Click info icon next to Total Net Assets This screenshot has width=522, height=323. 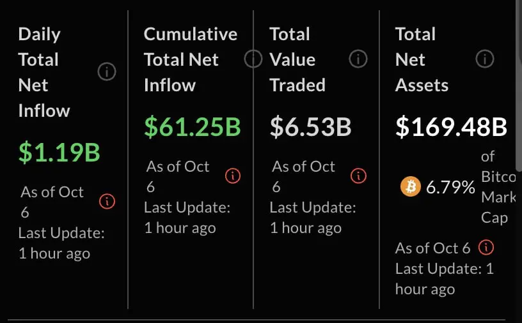click(x=485, y=59)
